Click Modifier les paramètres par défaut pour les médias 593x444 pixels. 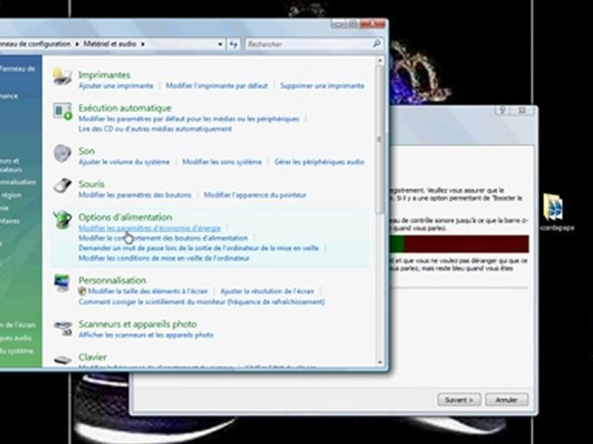tap(189, 118)
